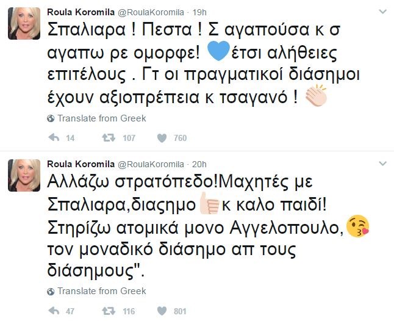Like the tweet with 760 likes

[x=162, y=139]
